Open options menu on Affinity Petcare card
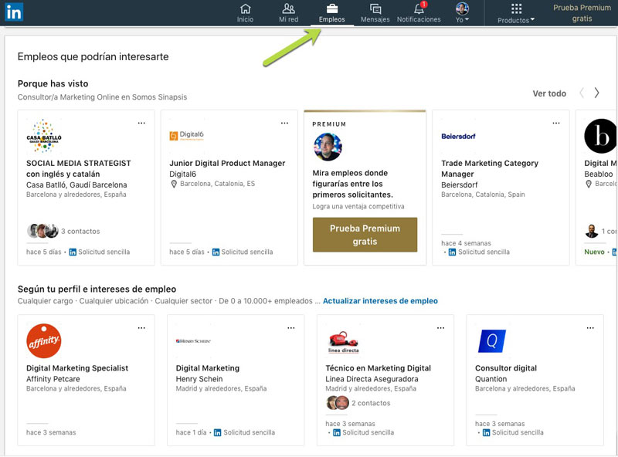Image resolution: width=618 pixels, height=457 pixels. [x=141, y=328]
